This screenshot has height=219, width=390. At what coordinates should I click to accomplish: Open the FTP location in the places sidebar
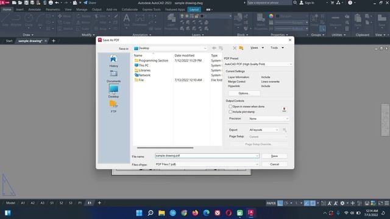click(113, 106)
